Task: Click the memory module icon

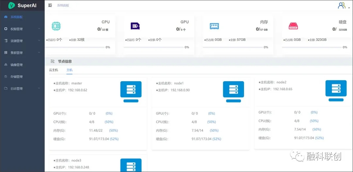Action: pos(214,26)
